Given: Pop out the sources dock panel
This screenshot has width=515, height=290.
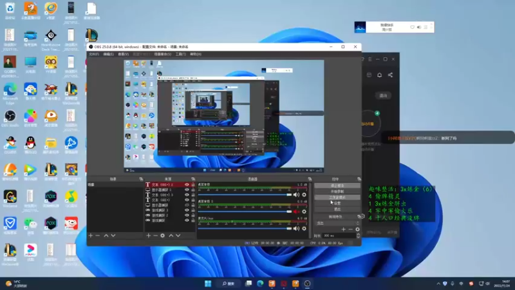Looking at the screenshot, I should coord(192,179).
